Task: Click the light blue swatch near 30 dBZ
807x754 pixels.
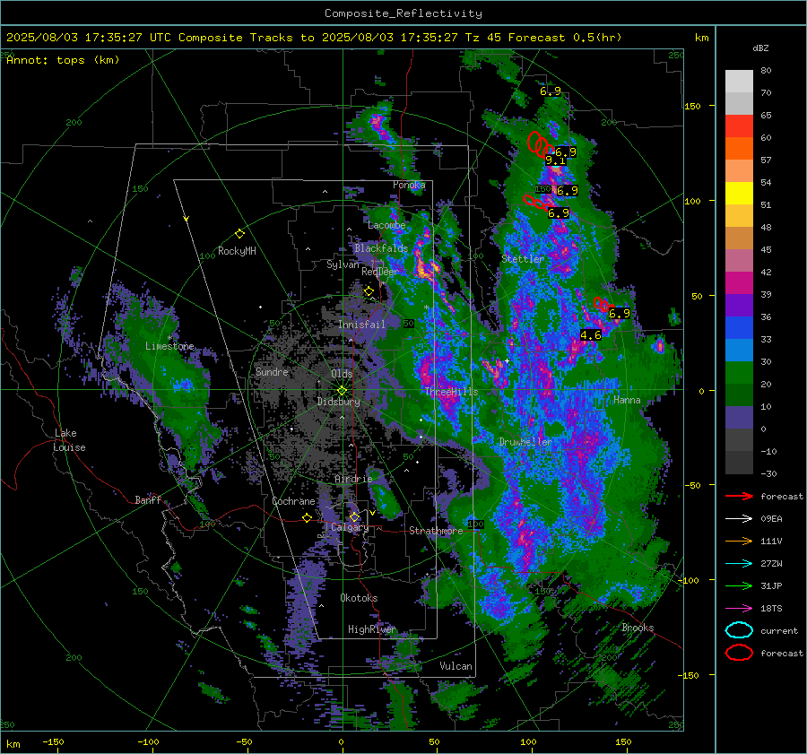Action: 739,351
